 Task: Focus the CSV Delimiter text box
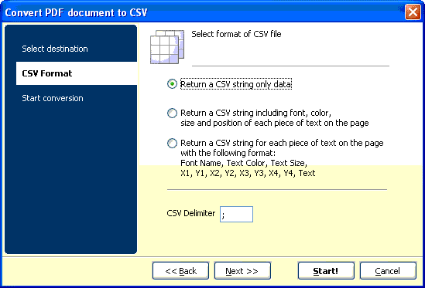tap(236, 214)
